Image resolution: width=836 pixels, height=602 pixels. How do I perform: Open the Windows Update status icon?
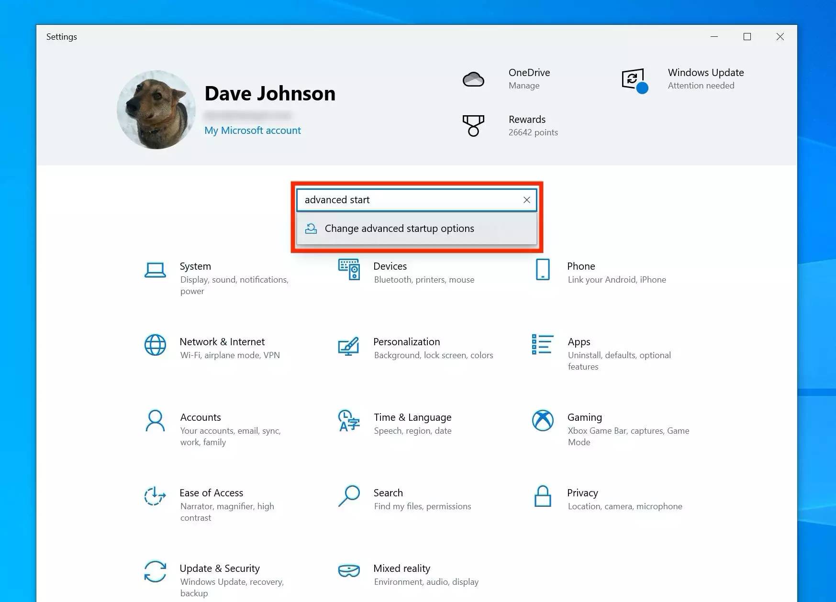tap(634, 79)
